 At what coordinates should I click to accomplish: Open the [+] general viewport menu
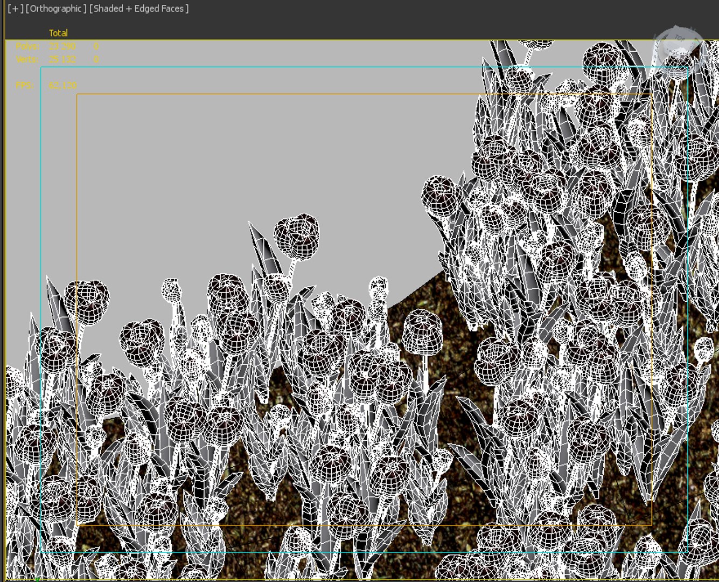pos(15,9)
